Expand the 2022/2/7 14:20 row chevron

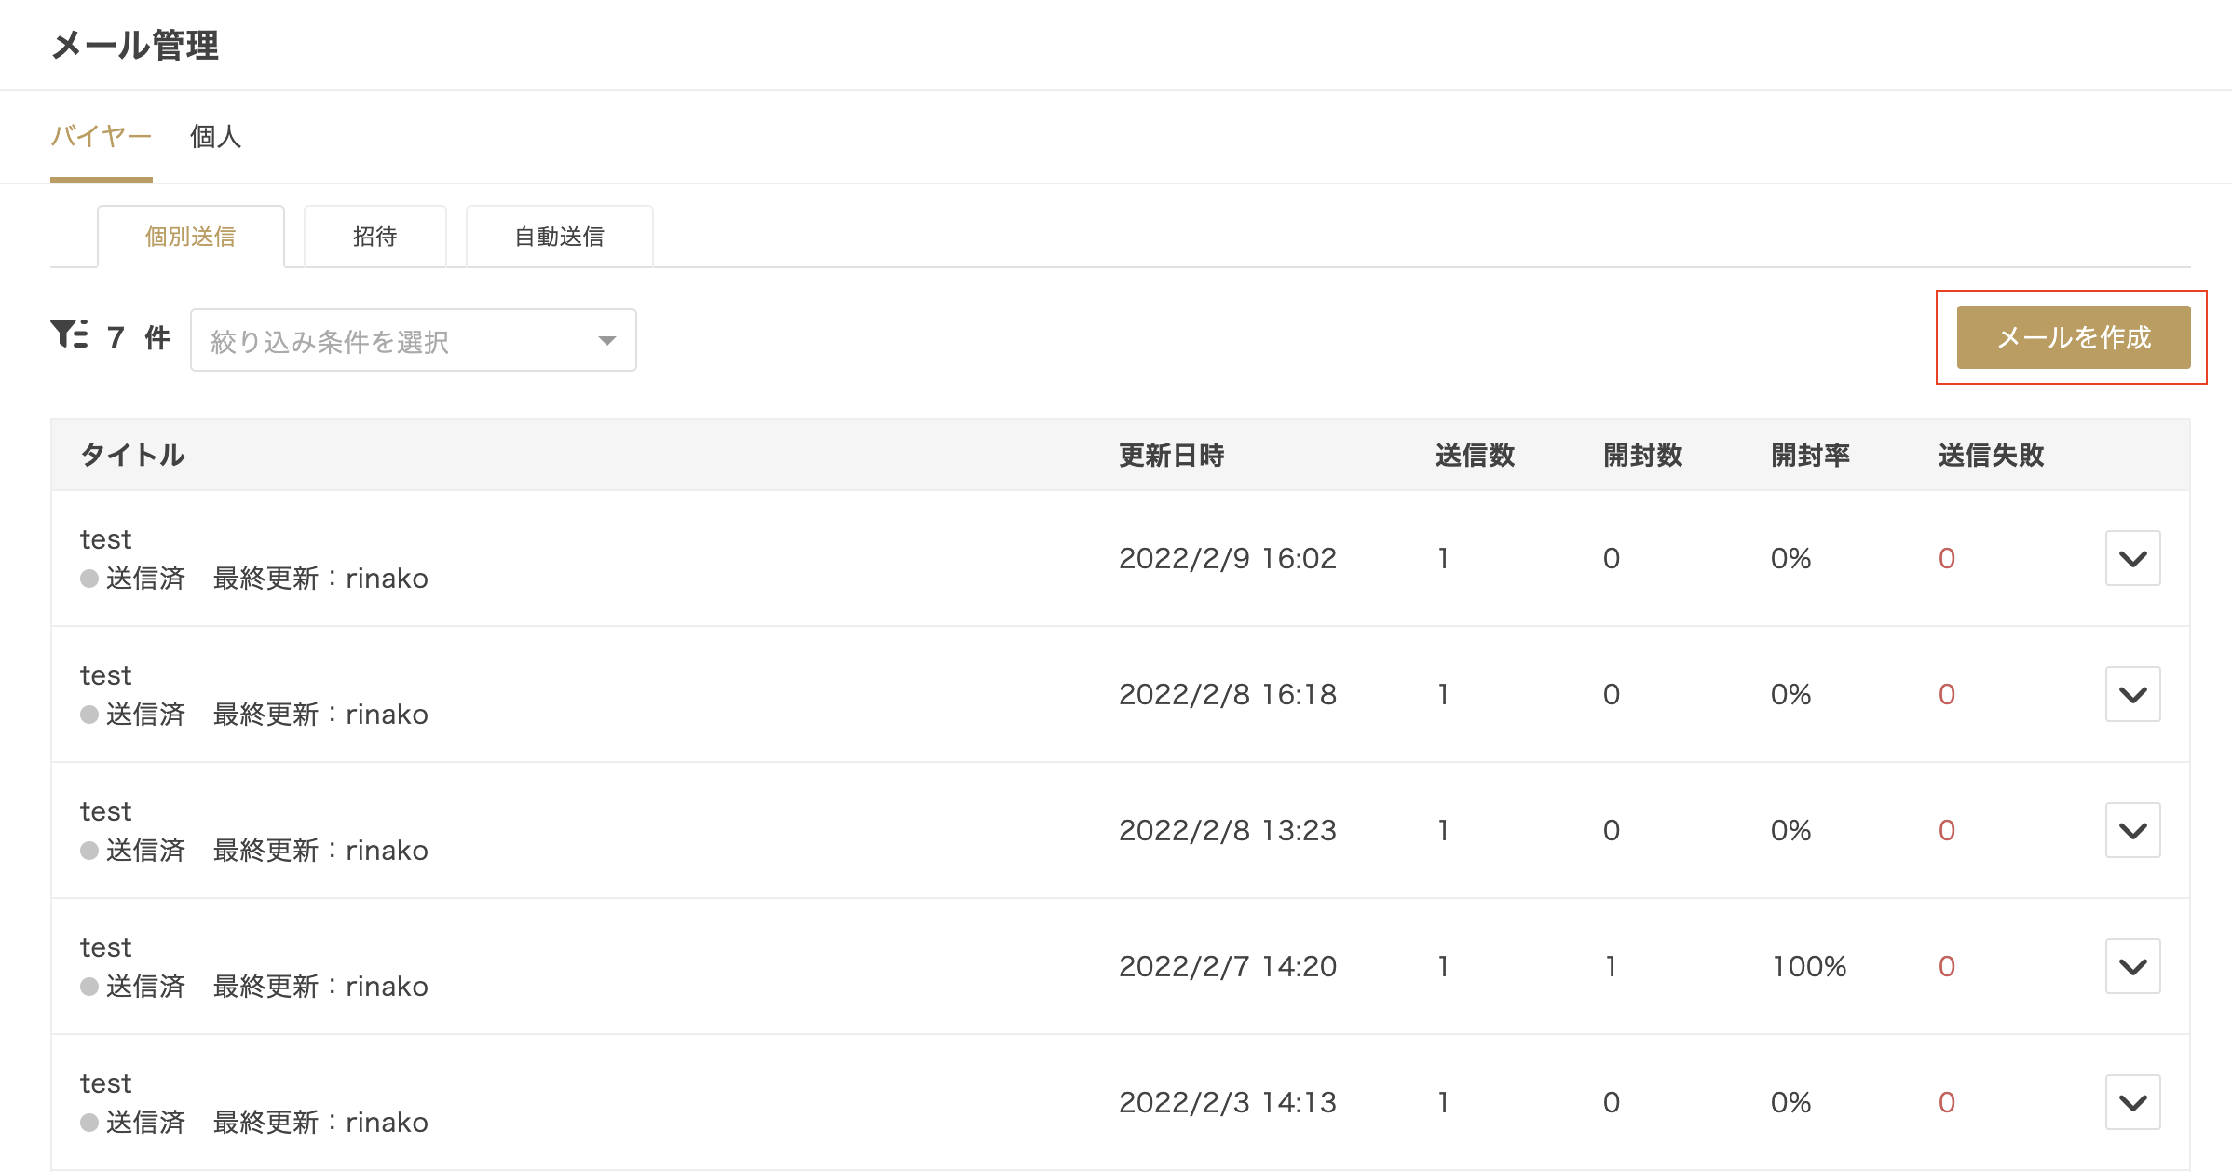pyautogui.click(x=2131, y=966)
